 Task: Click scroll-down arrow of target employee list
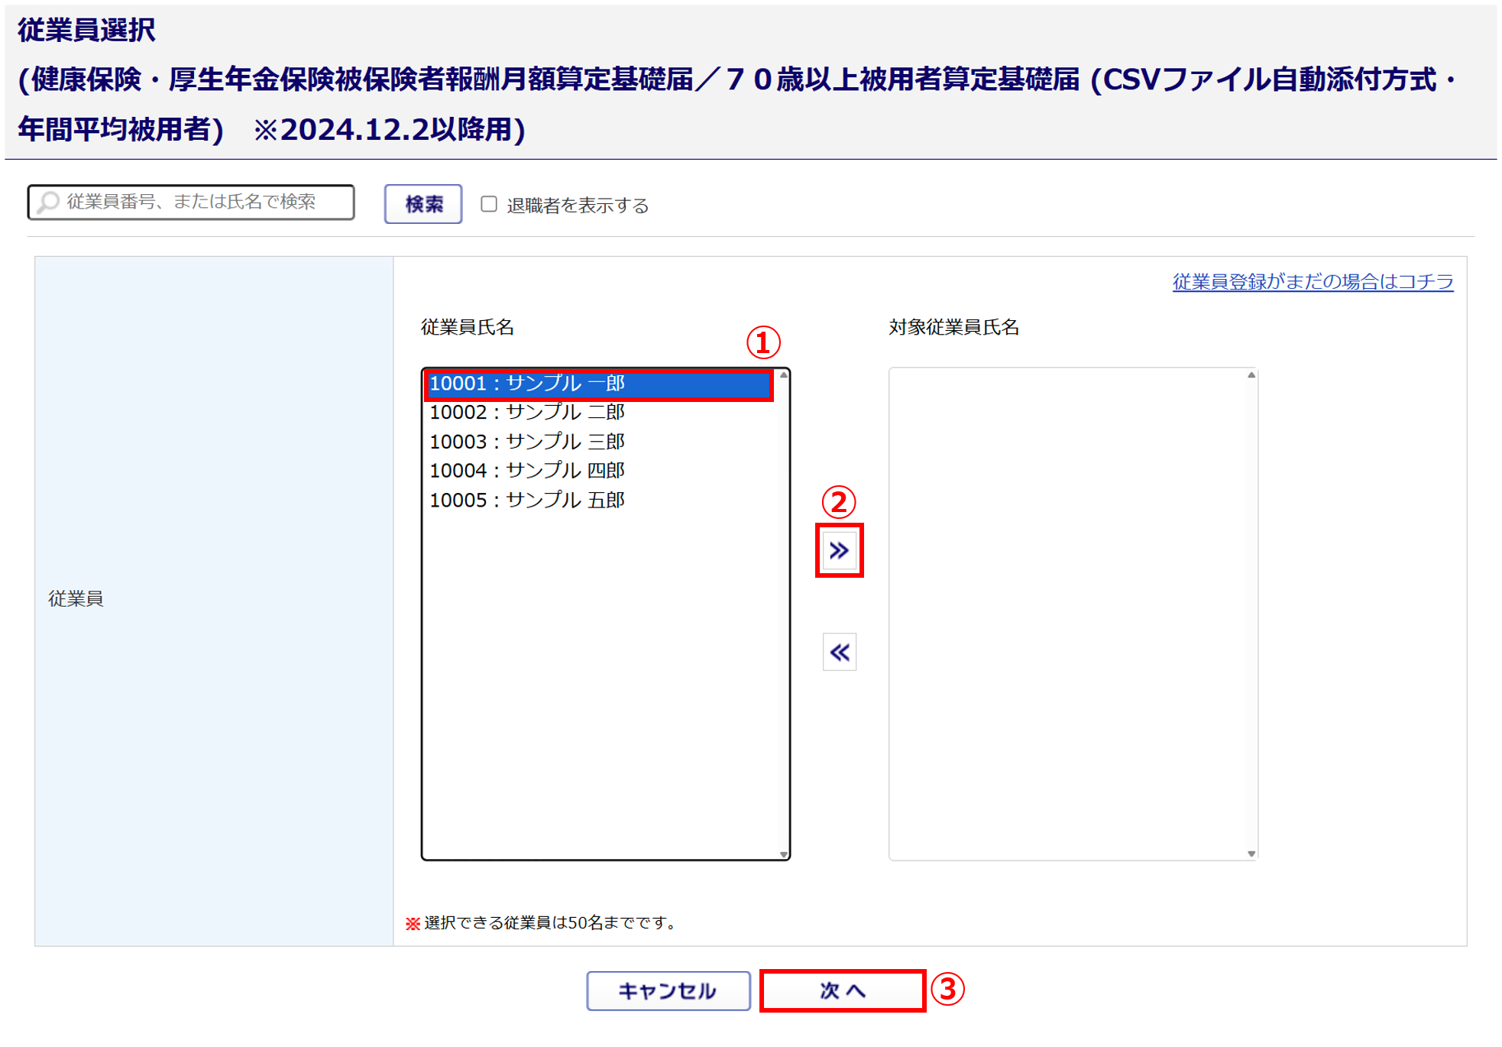[1251, 854]
